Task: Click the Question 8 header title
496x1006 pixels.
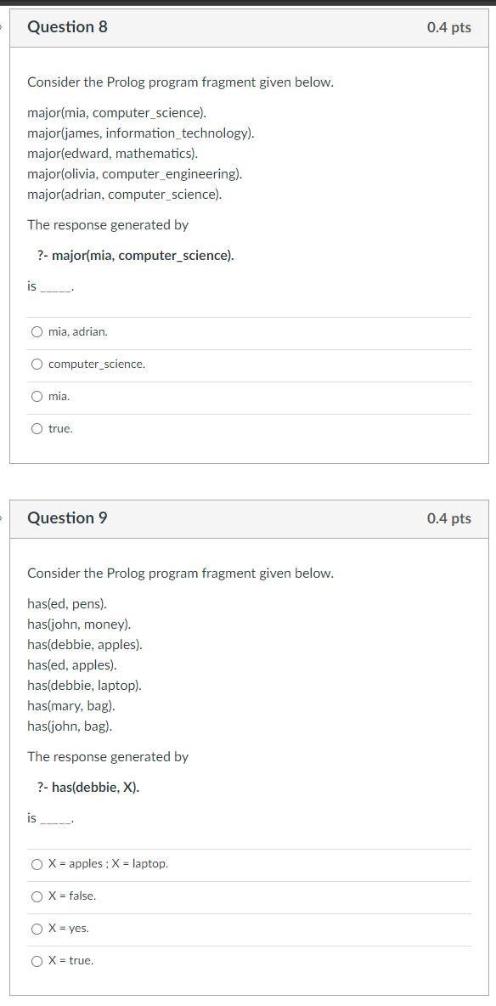Action: click(x=67, y=27)
